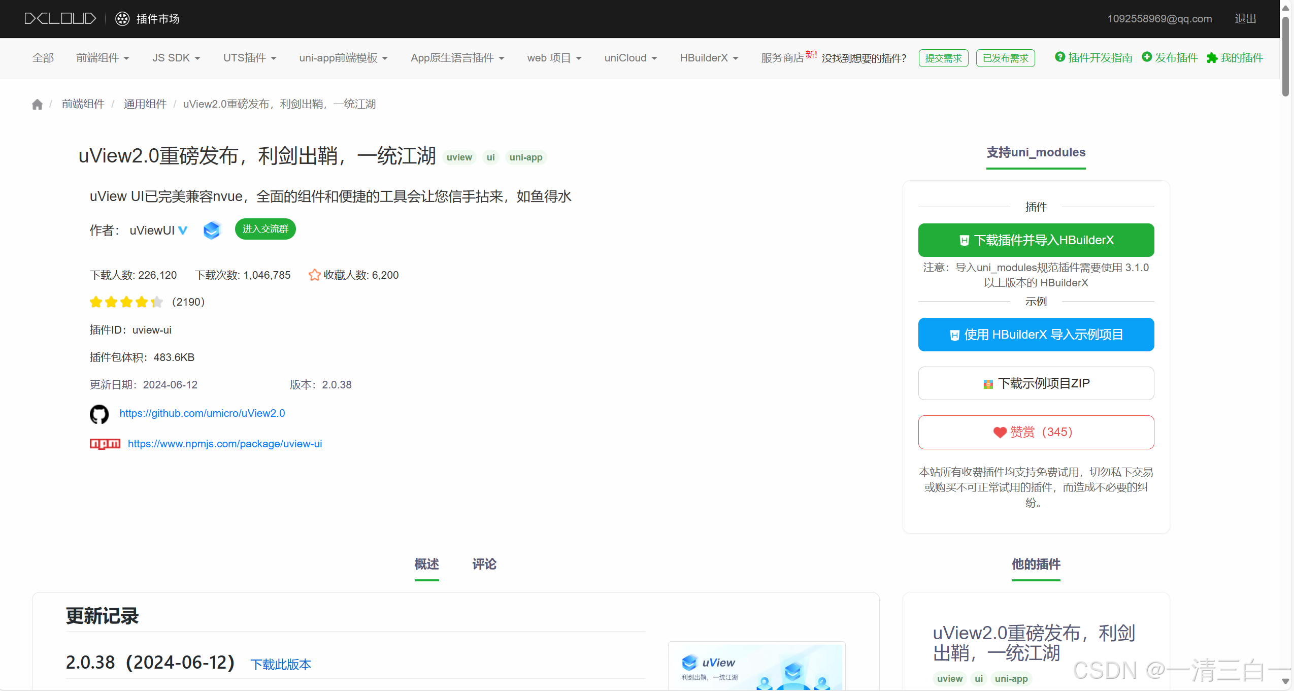Open the npmjs uview-ui package link
This screenshot has width=1294, height=691.
pyautogui.click(x=225, y=444)
